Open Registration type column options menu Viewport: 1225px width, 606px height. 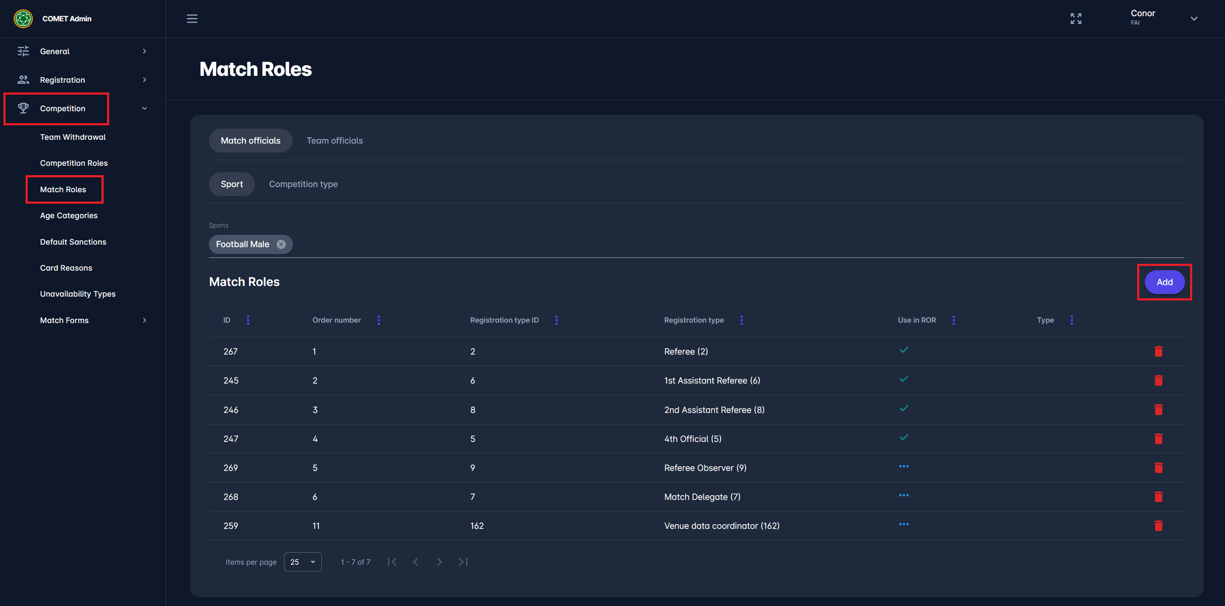pyautogui.click(x=741, y=320)
